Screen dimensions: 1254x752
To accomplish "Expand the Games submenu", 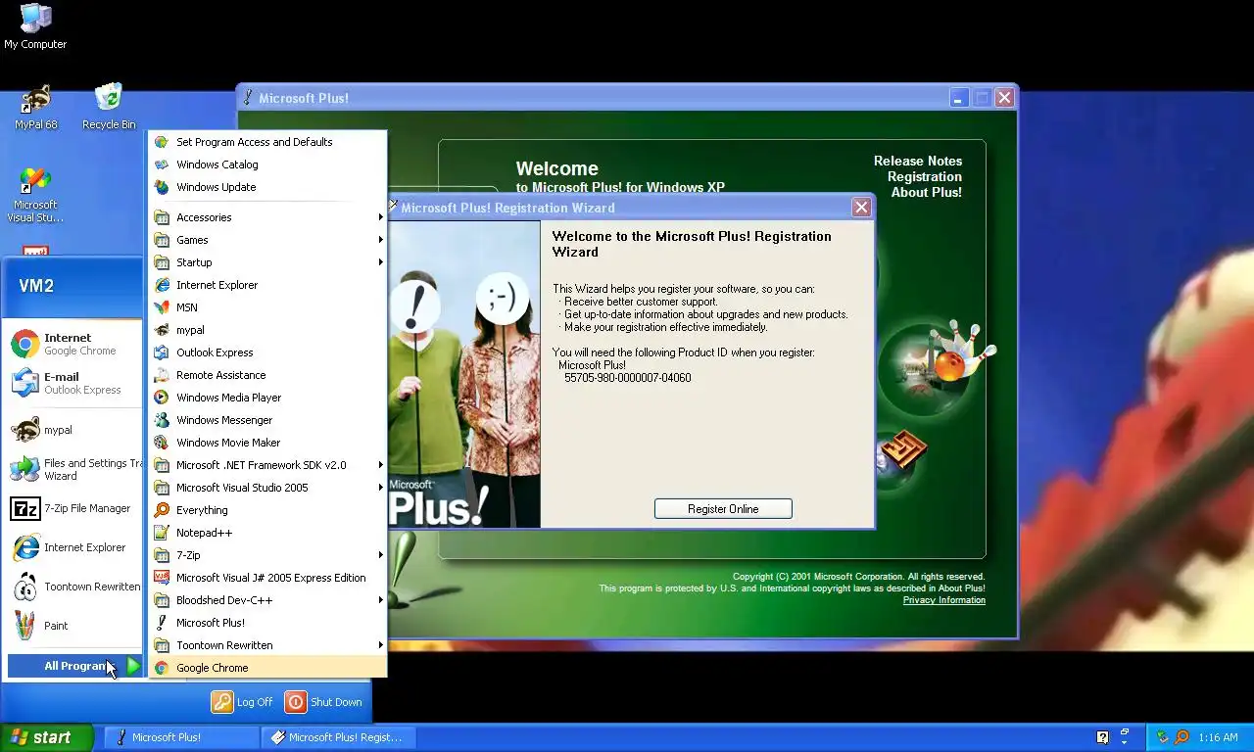I will click(268, 240).
